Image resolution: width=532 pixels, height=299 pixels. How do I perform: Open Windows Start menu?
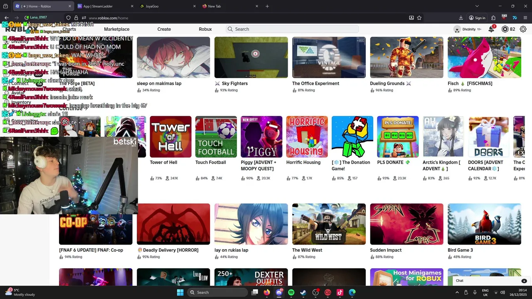pyautogui.click(x=180, y=292)
